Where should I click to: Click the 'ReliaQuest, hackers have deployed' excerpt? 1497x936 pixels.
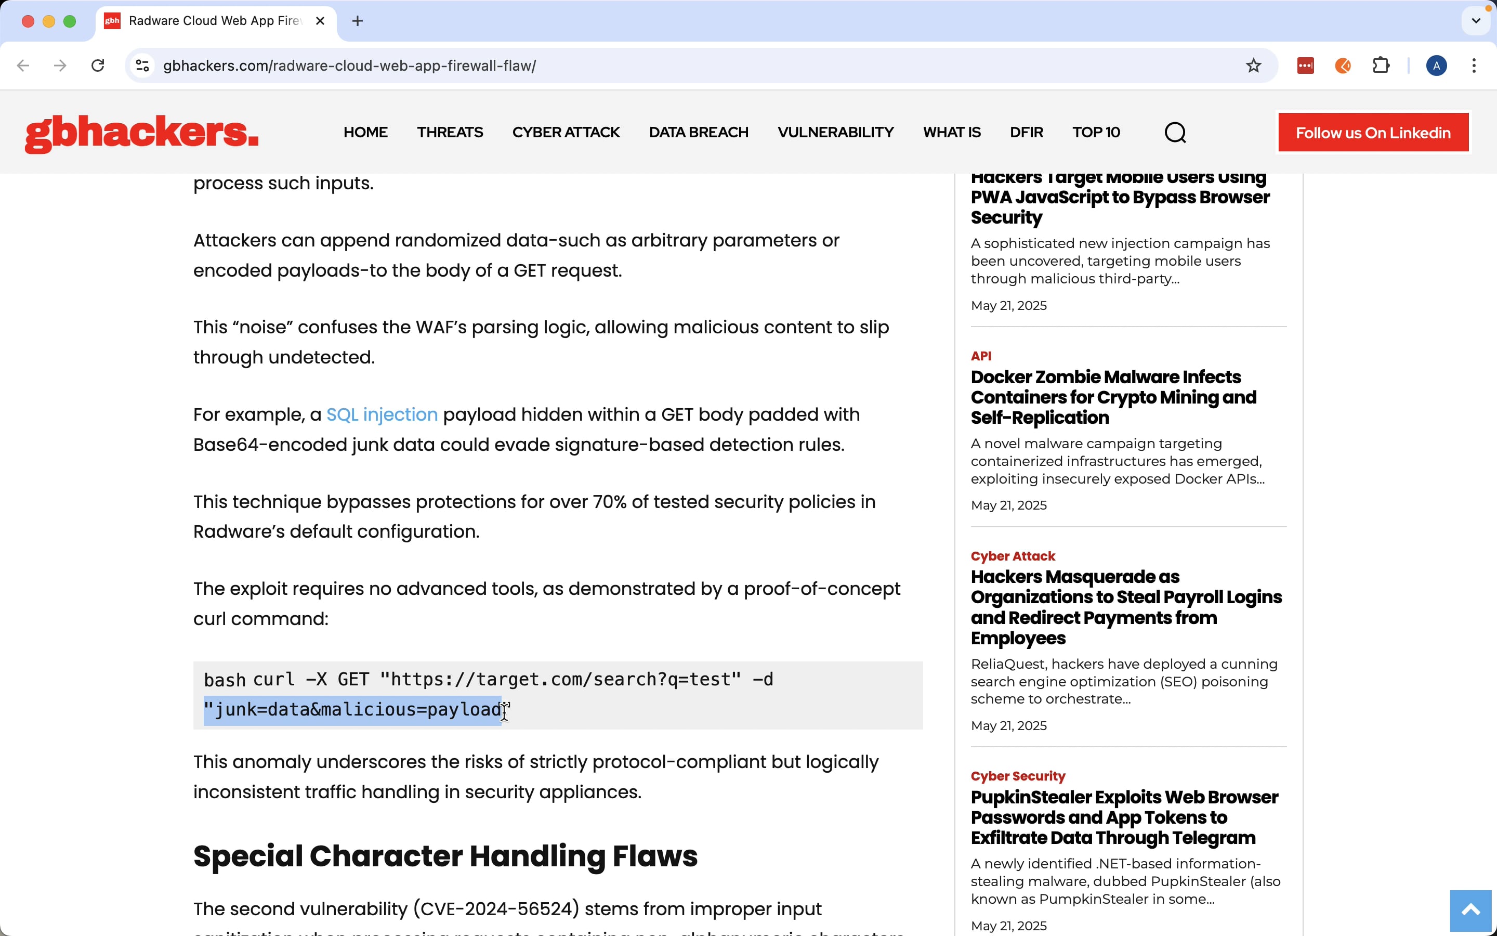tap(1124, 682)
